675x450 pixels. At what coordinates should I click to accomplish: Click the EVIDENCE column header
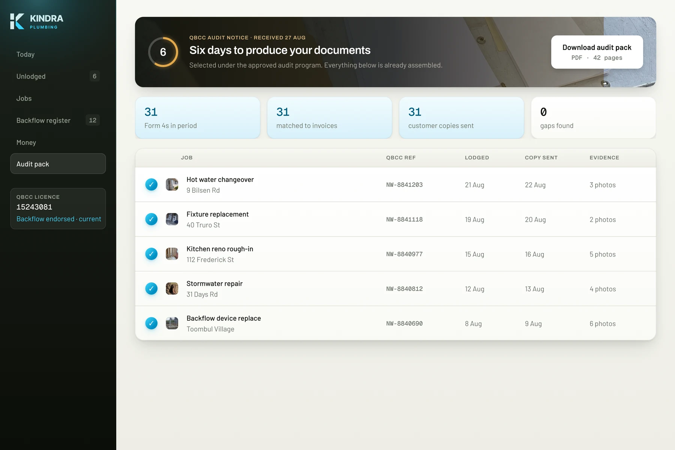(x=604, y=157)
